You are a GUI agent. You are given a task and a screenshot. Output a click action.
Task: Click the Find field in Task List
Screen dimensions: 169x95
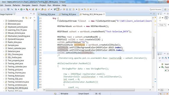click(162, 25)
